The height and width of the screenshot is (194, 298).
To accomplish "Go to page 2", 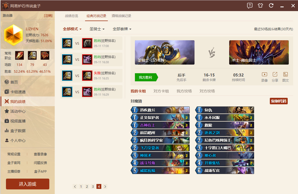I will tap(87, 187).
